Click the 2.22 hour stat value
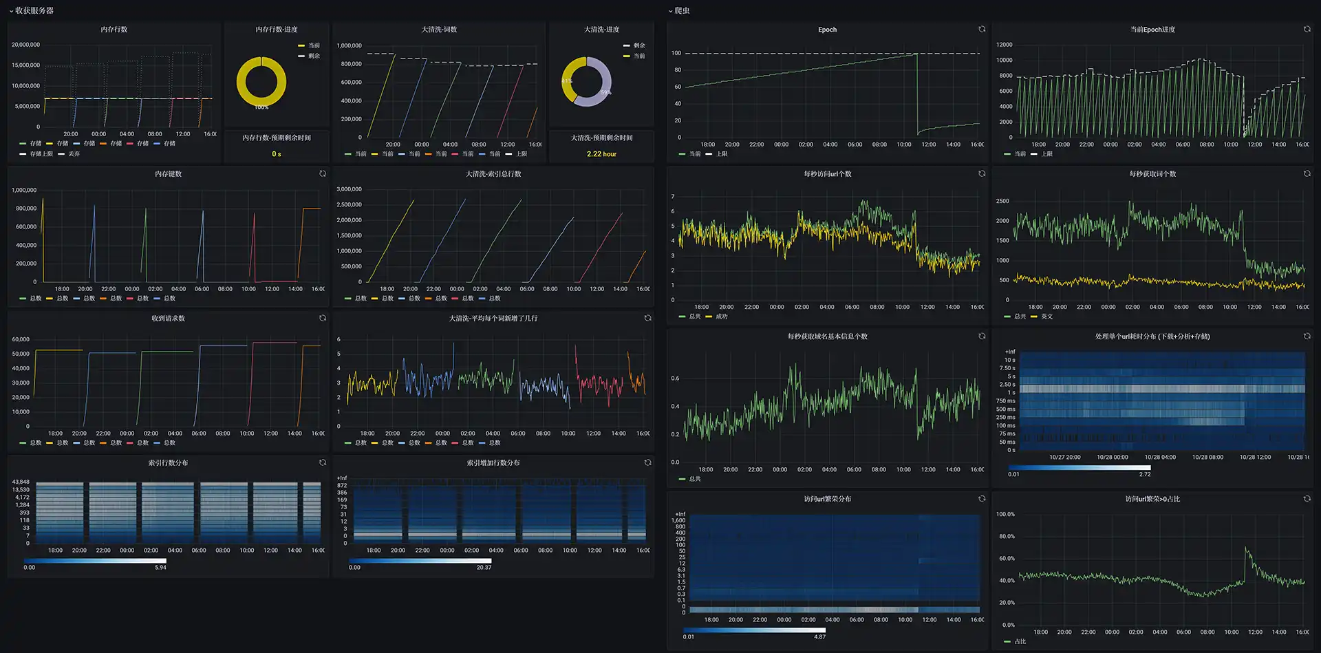The width and height of the screenshot is (1321, 653). tap(601, 154)
